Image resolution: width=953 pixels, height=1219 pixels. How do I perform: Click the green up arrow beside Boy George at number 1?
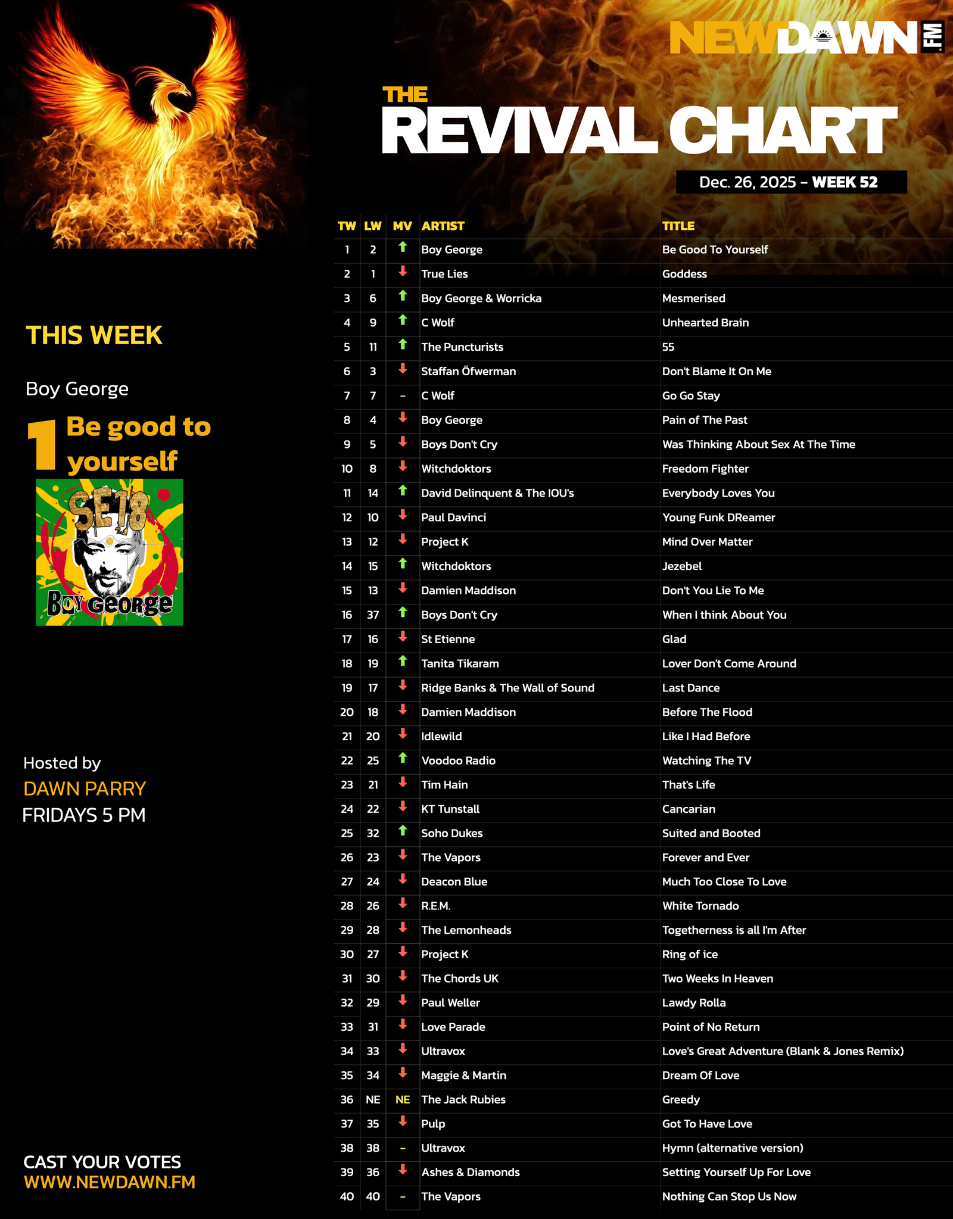coord(403,247)
